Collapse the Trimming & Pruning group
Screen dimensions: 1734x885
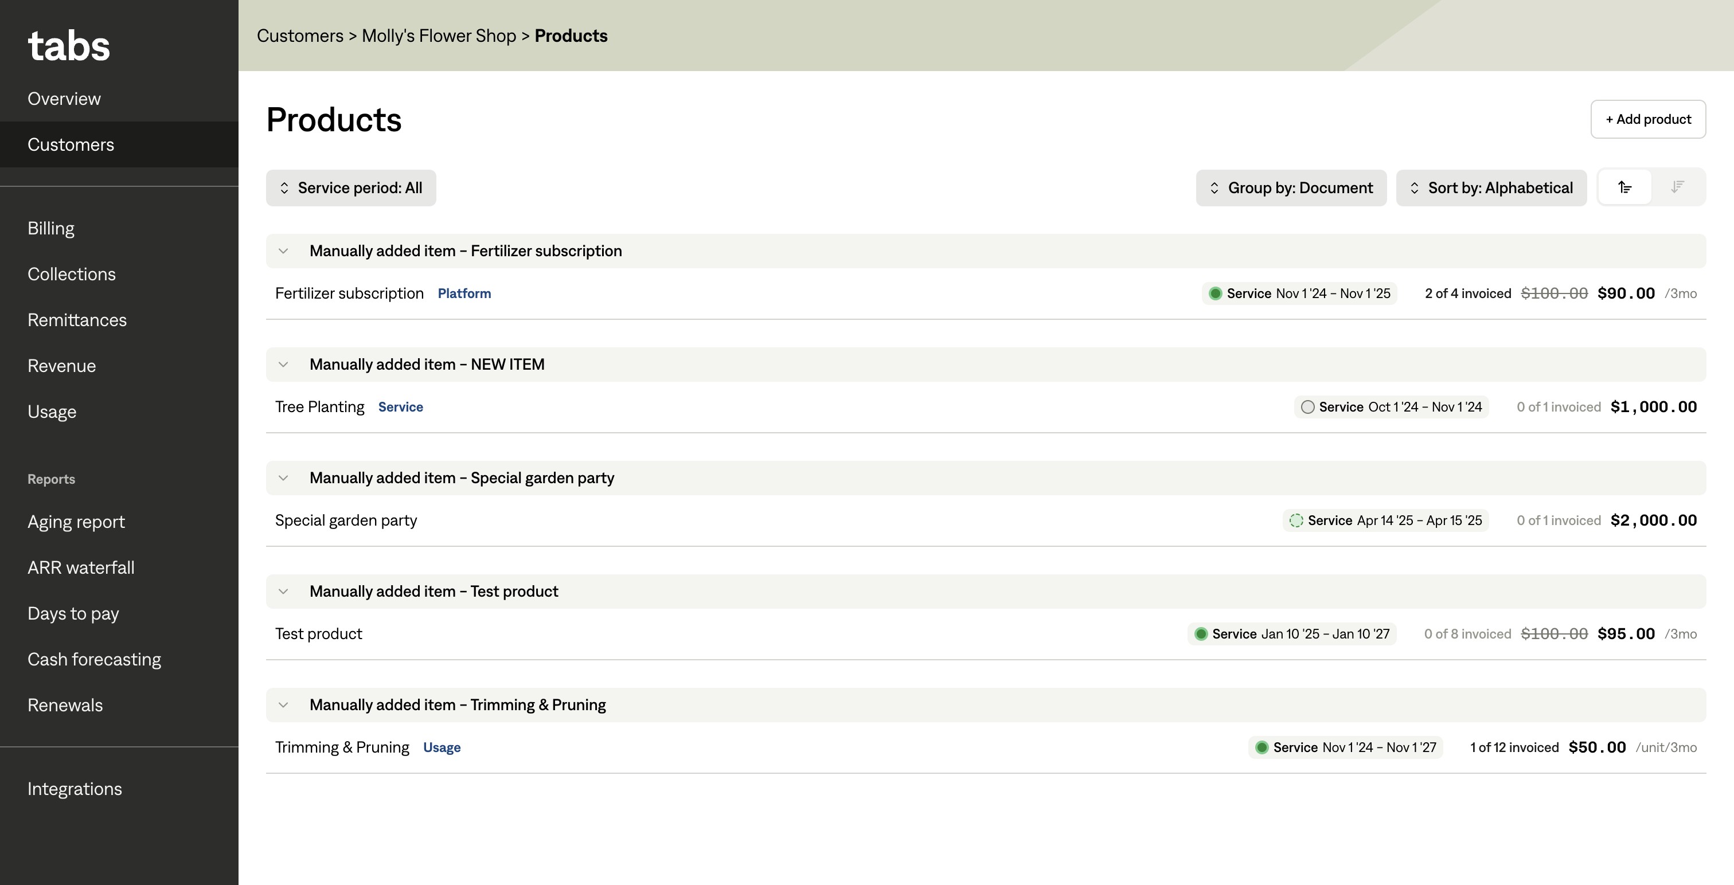[x=283, y=706]
